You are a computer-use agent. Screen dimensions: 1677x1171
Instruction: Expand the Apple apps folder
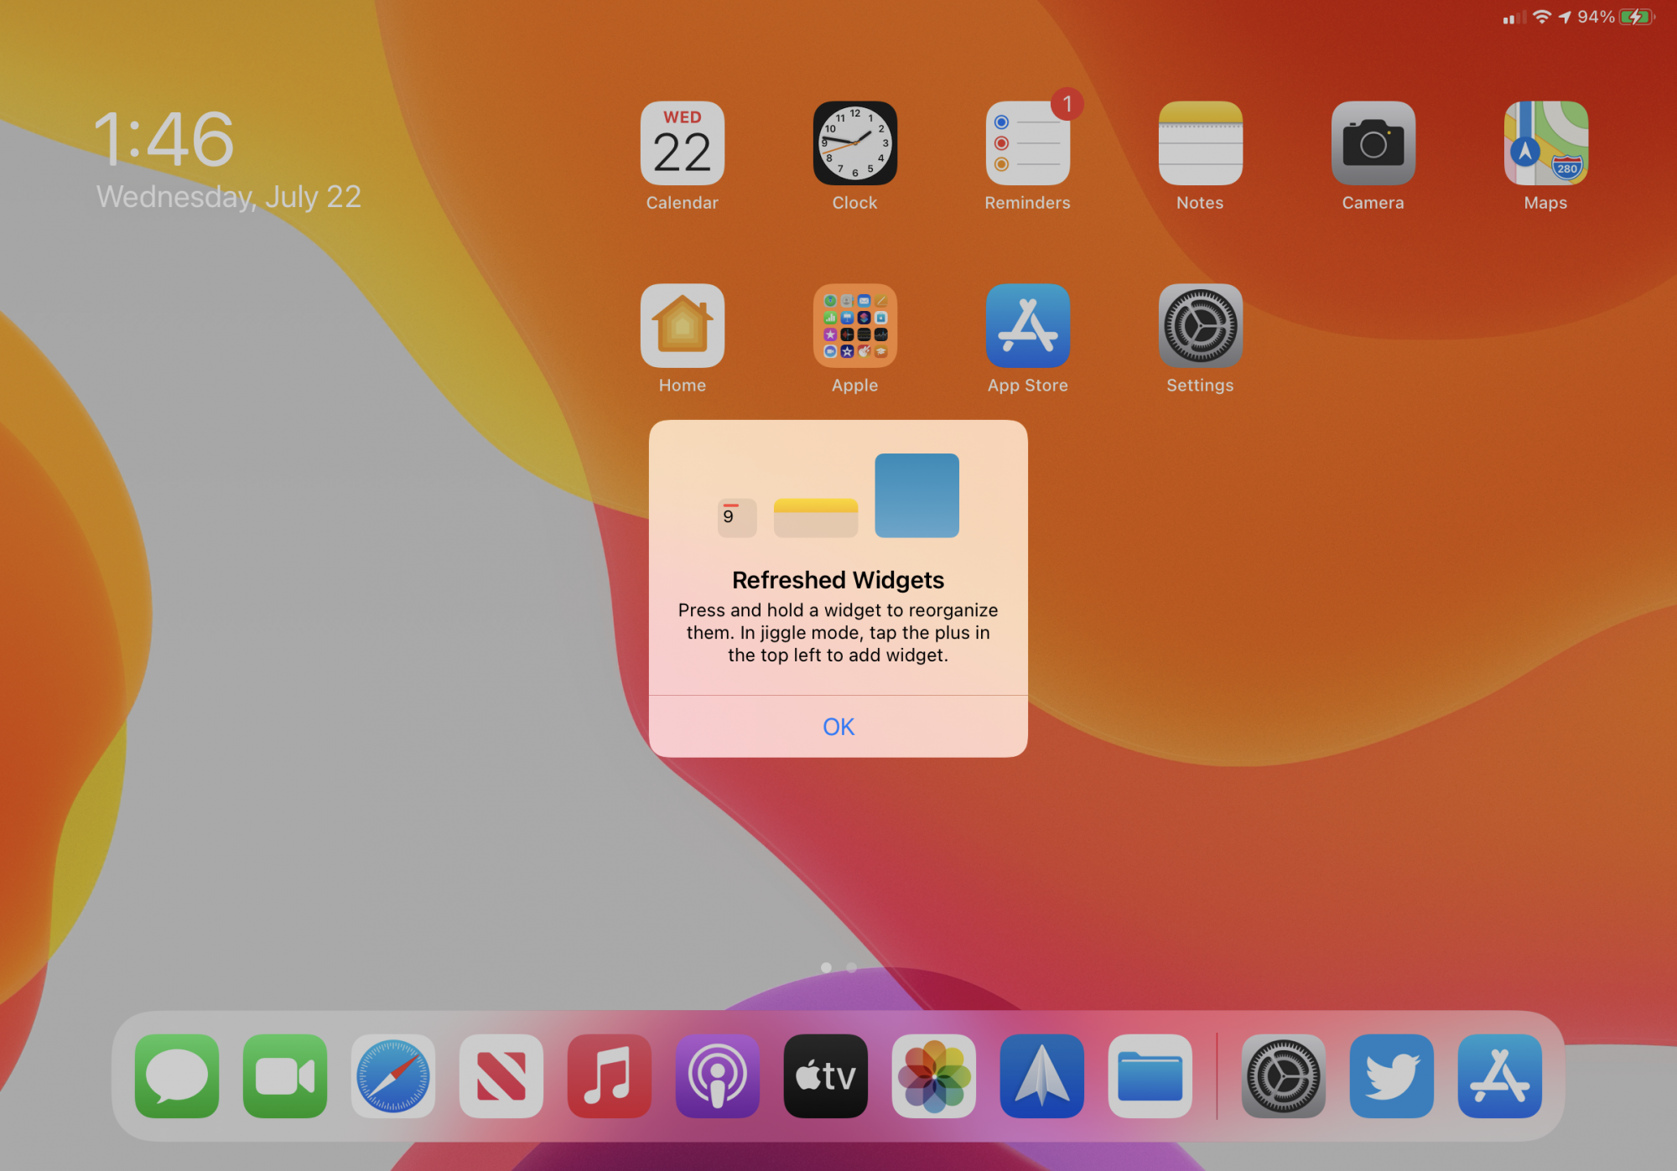pos(854,326)
